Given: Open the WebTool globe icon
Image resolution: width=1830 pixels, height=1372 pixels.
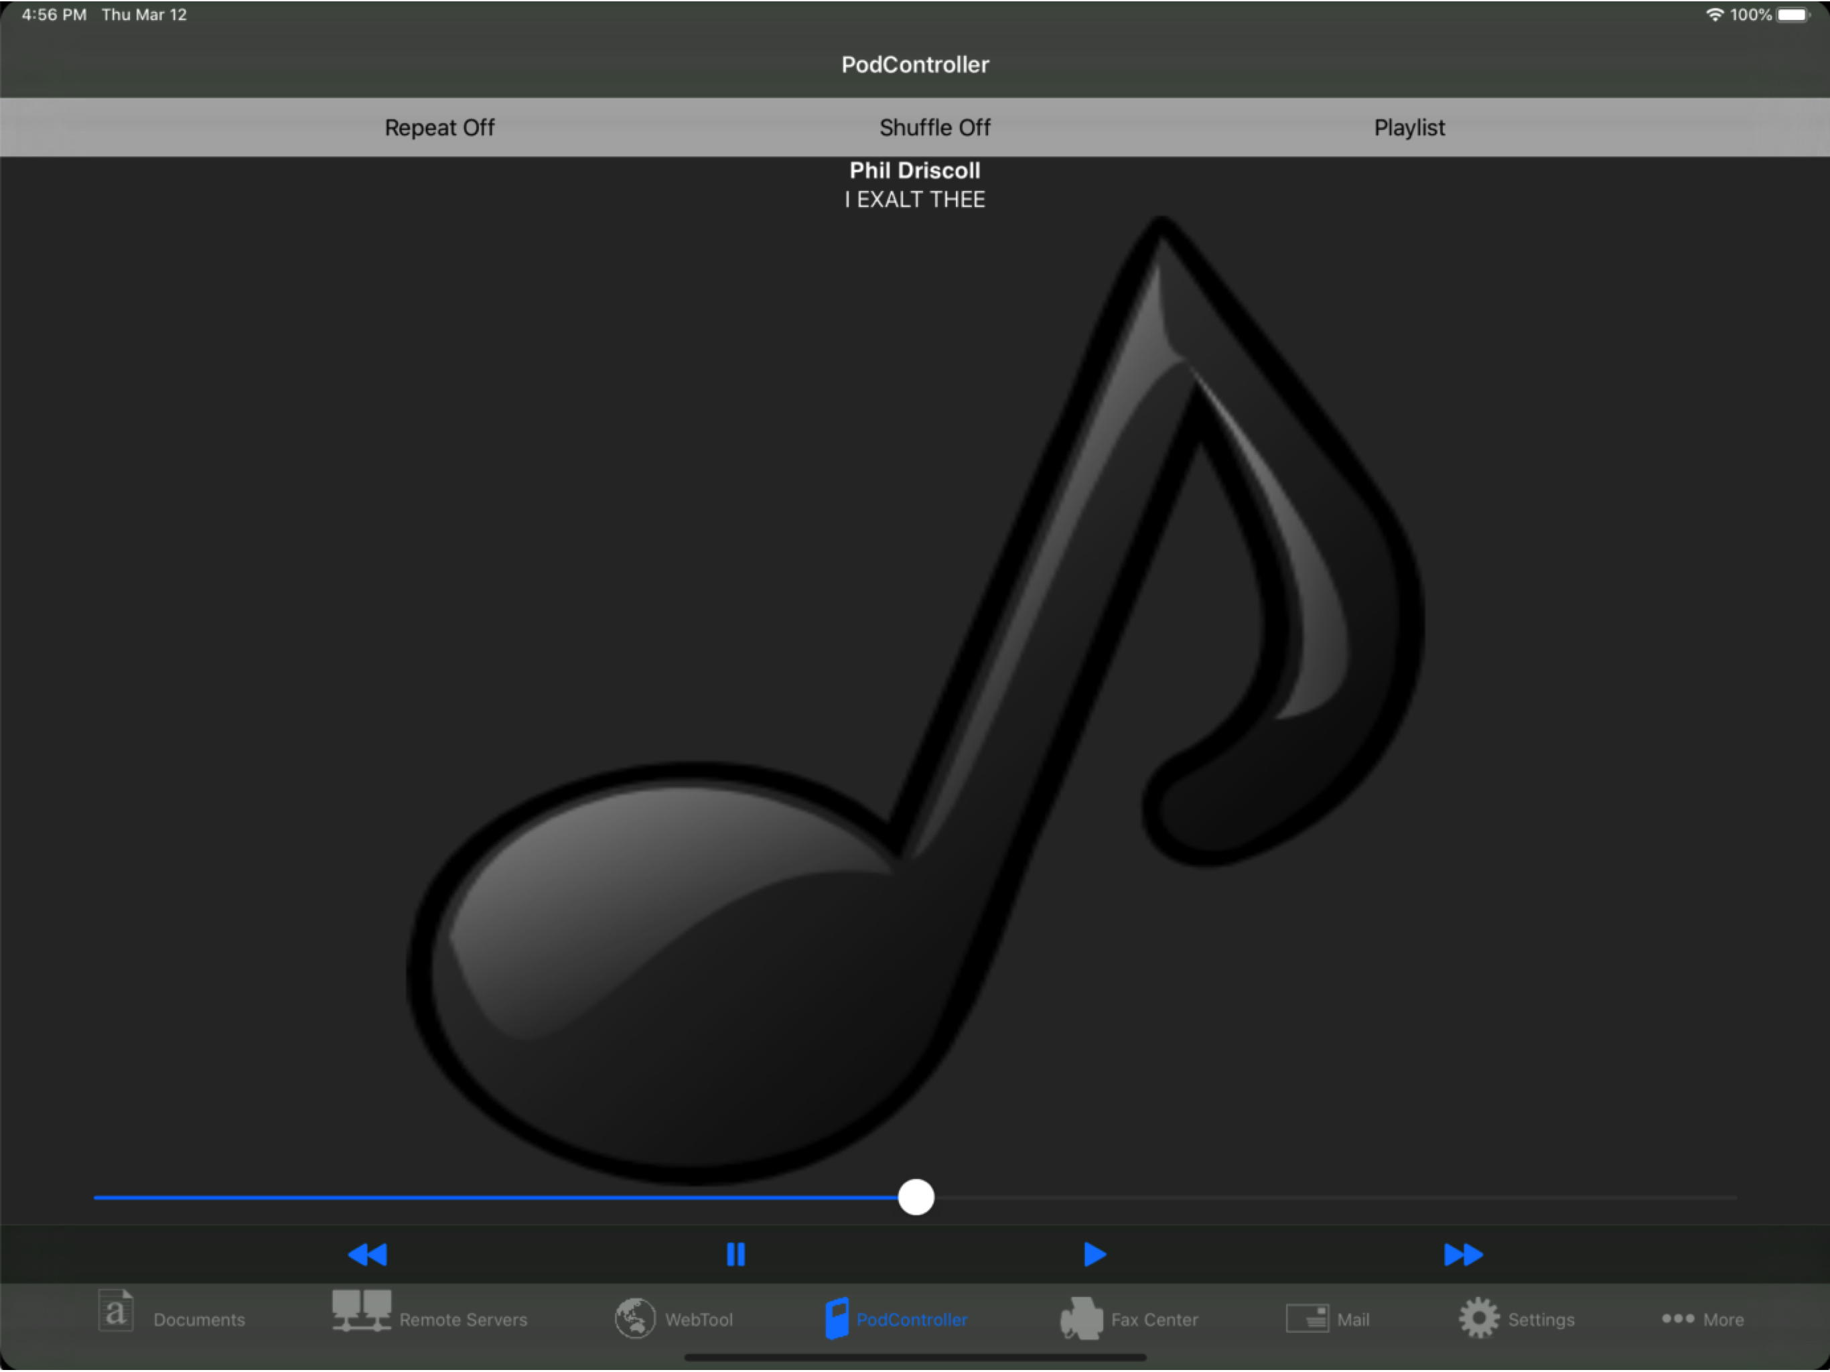Looking at the screenshot, I should point(634,1318).
